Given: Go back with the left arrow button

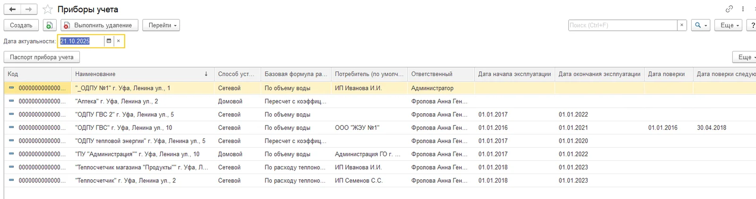Looking at the screenshot, I should point(13,9).
